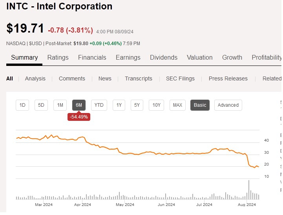Show the 1Y price chart
The height and width of the screenshot is (215, 283).
point(119,105)
